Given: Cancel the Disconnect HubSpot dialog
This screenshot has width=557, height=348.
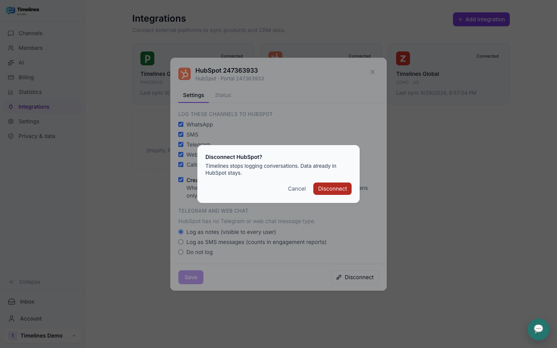Looking at the screenshot, I should [297, 189].
